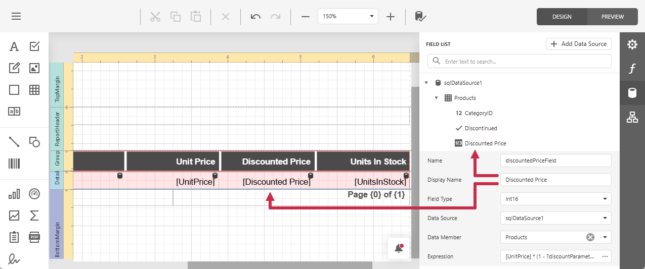Viewport: 645px width, 269px height.
Task: Open the validate data bindings database icon
Action: coord(420,16)
